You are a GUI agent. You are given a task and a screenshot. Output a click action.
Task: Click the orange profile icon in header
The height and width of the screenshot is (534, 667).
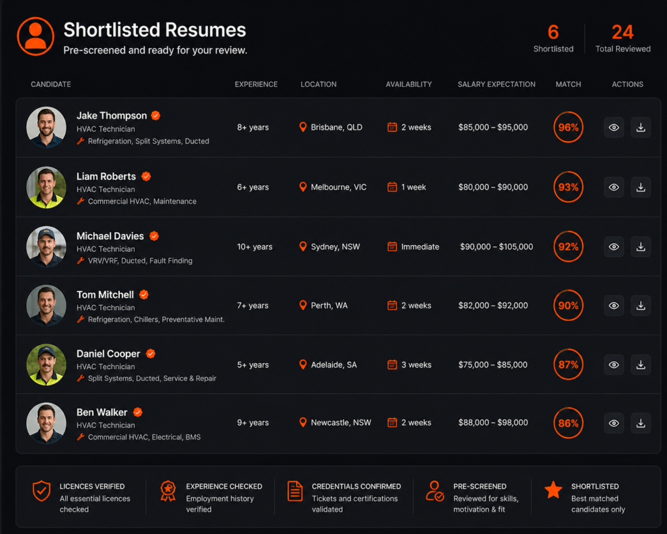35,37
